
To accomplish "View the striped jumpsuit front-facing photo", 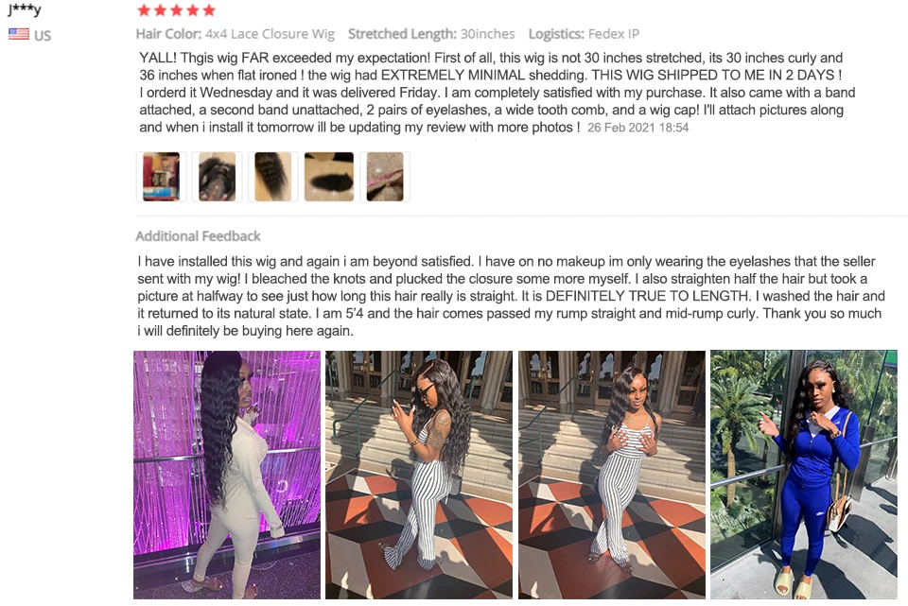I will click(612, 475).
